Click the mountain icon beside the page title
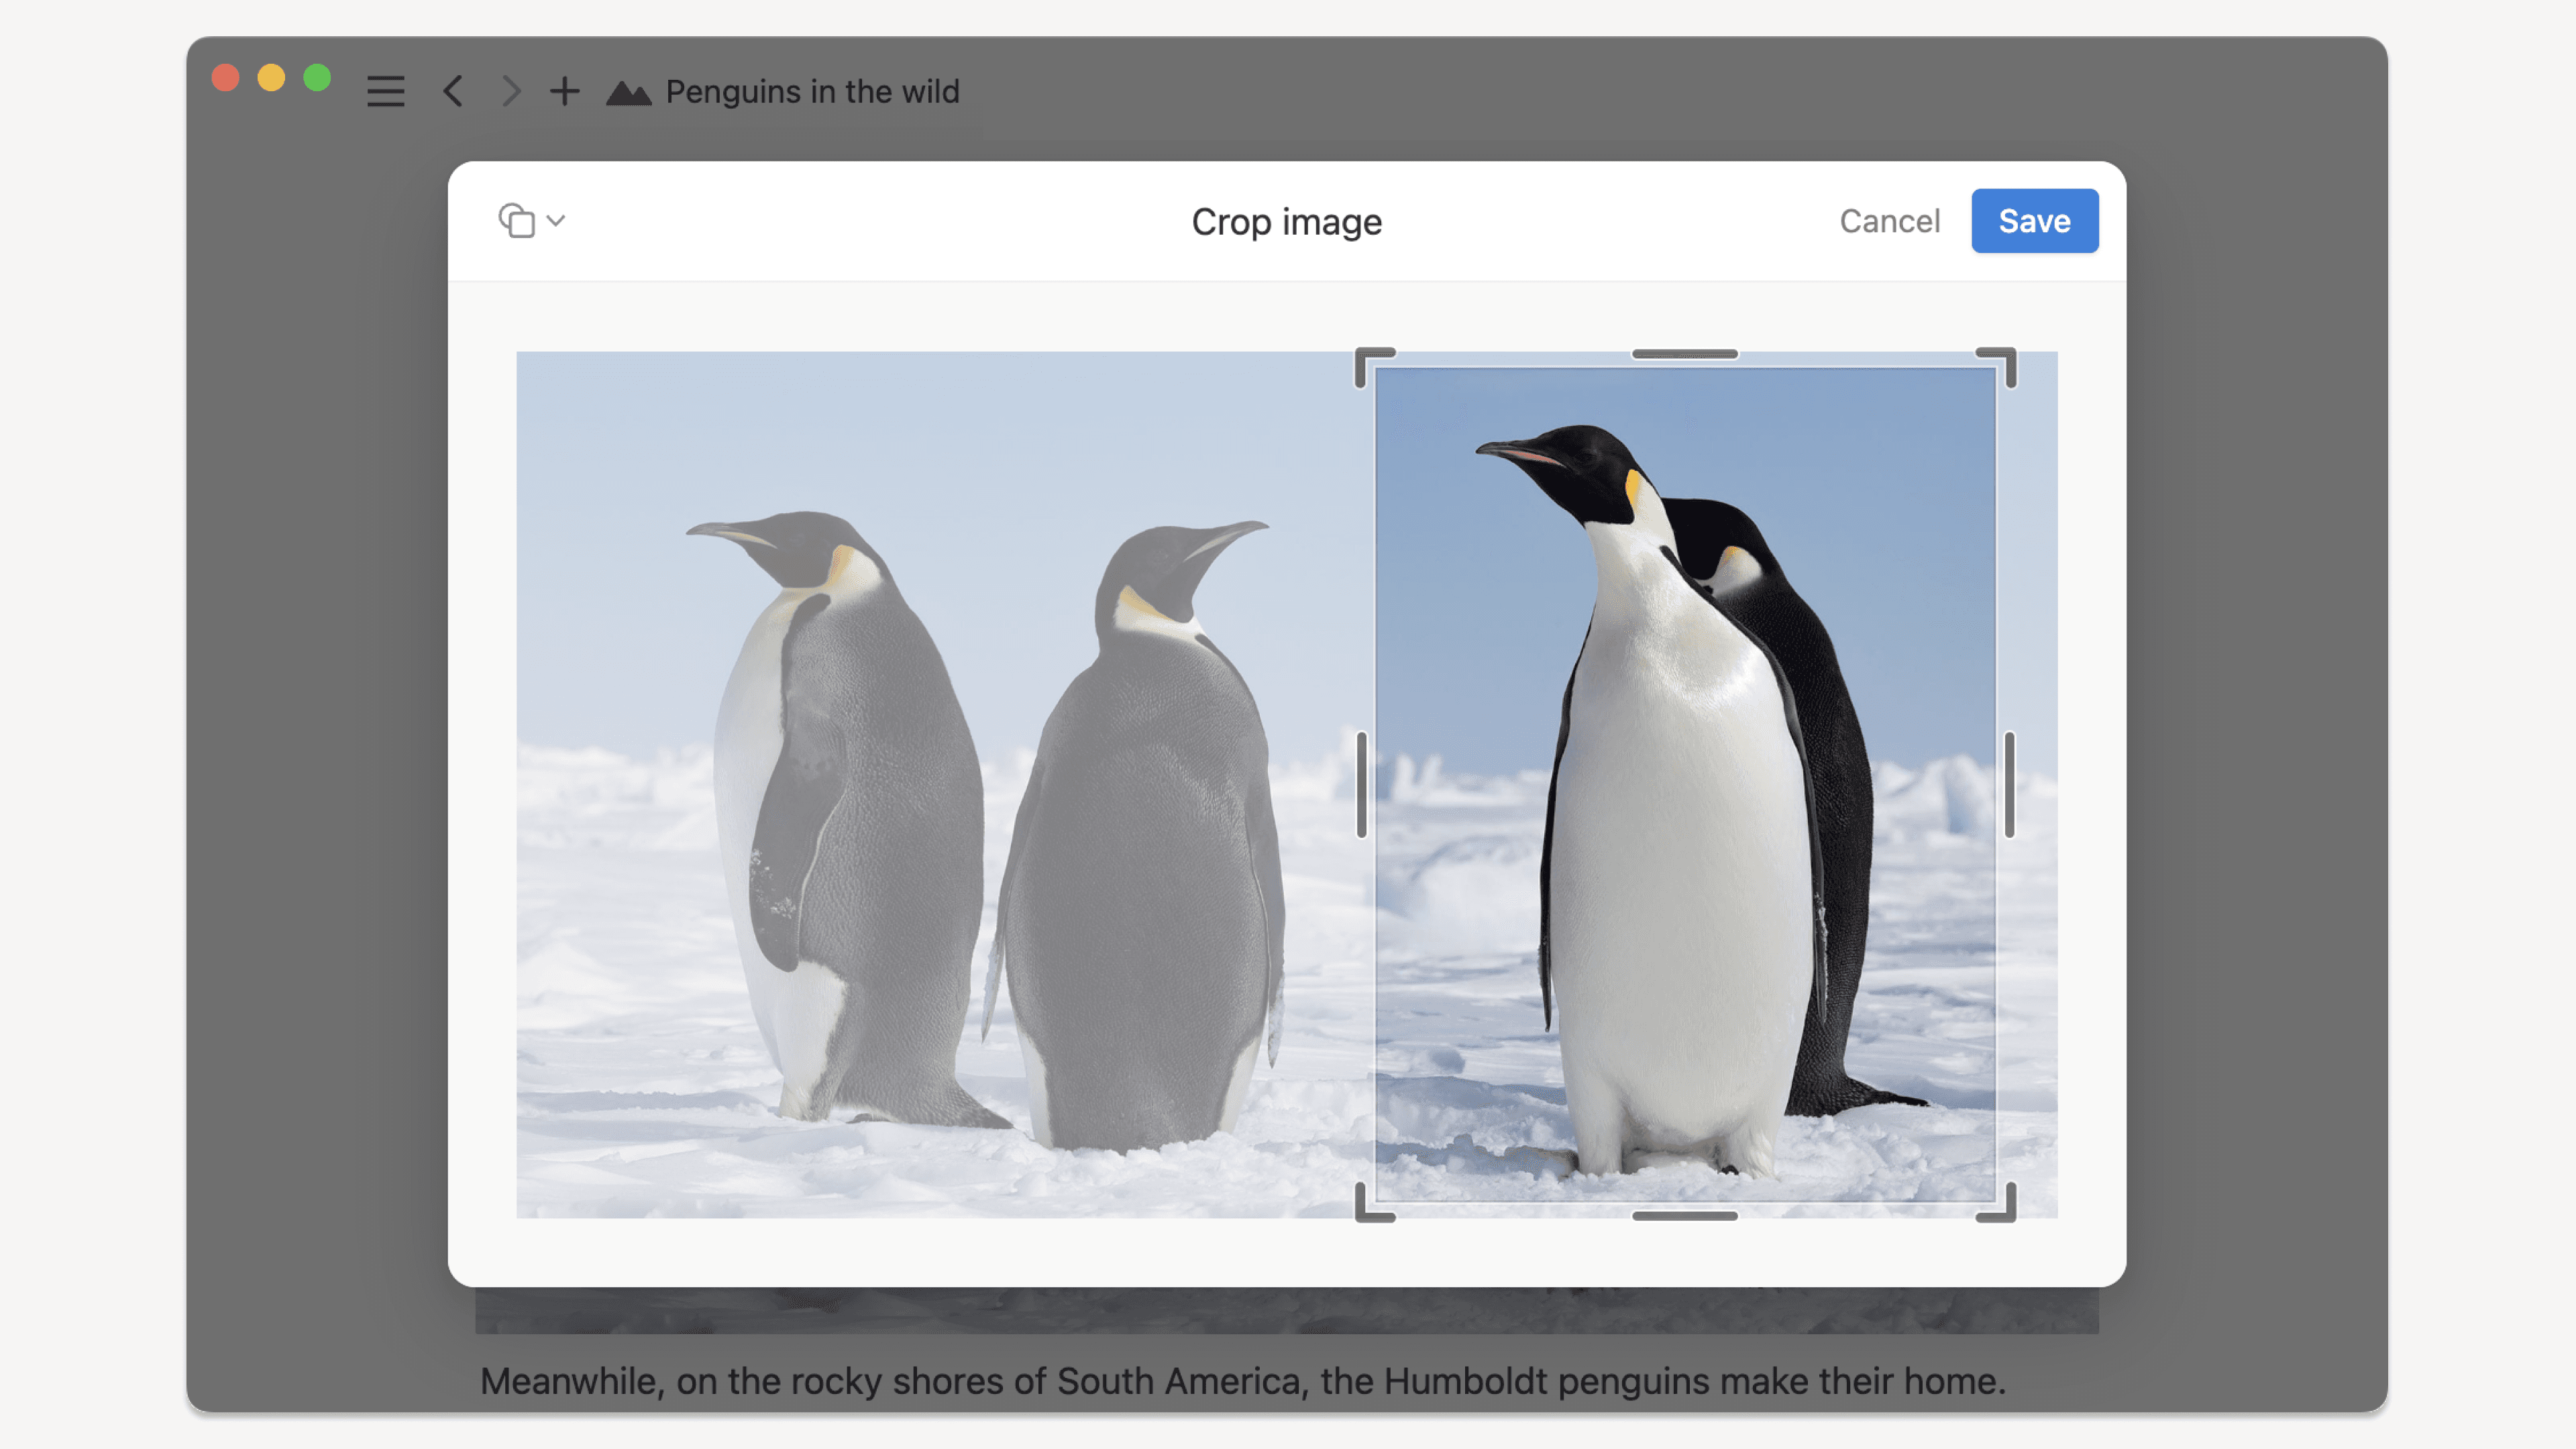Screen dimensions: 2576x1449 coord(629,91)
